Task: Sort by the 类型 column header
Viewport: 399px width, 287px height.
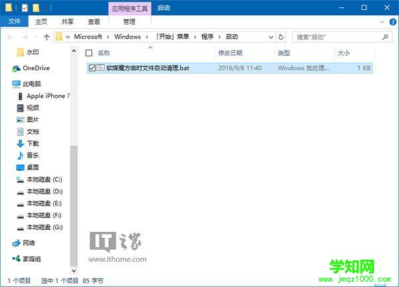Action: pos(284,53)
